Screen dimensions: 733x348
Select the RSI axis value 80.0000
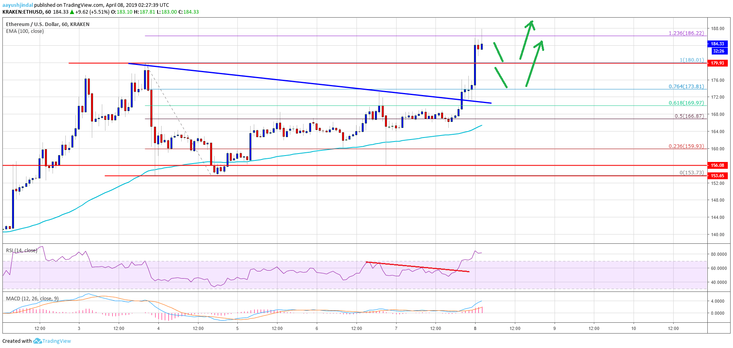719,254
